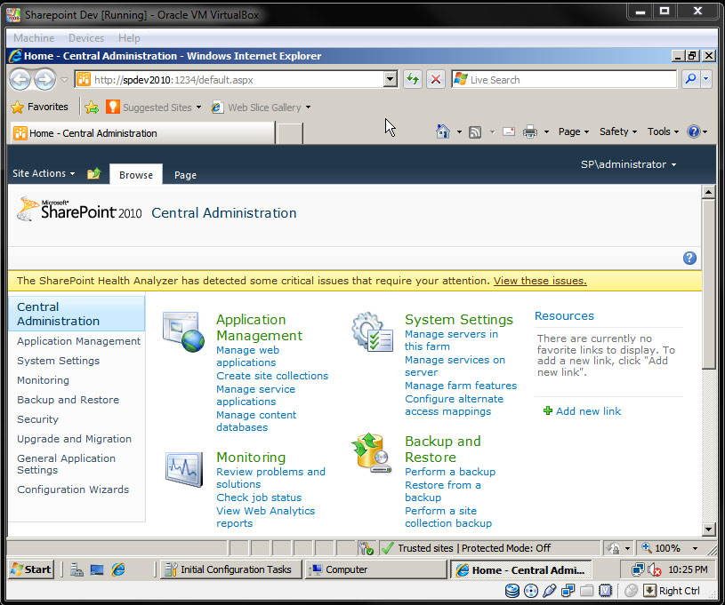Viewport: 725px width, 605px height.
Task: Click the Trusted sites checkmark icon
Action: click(x=388, y=548)
